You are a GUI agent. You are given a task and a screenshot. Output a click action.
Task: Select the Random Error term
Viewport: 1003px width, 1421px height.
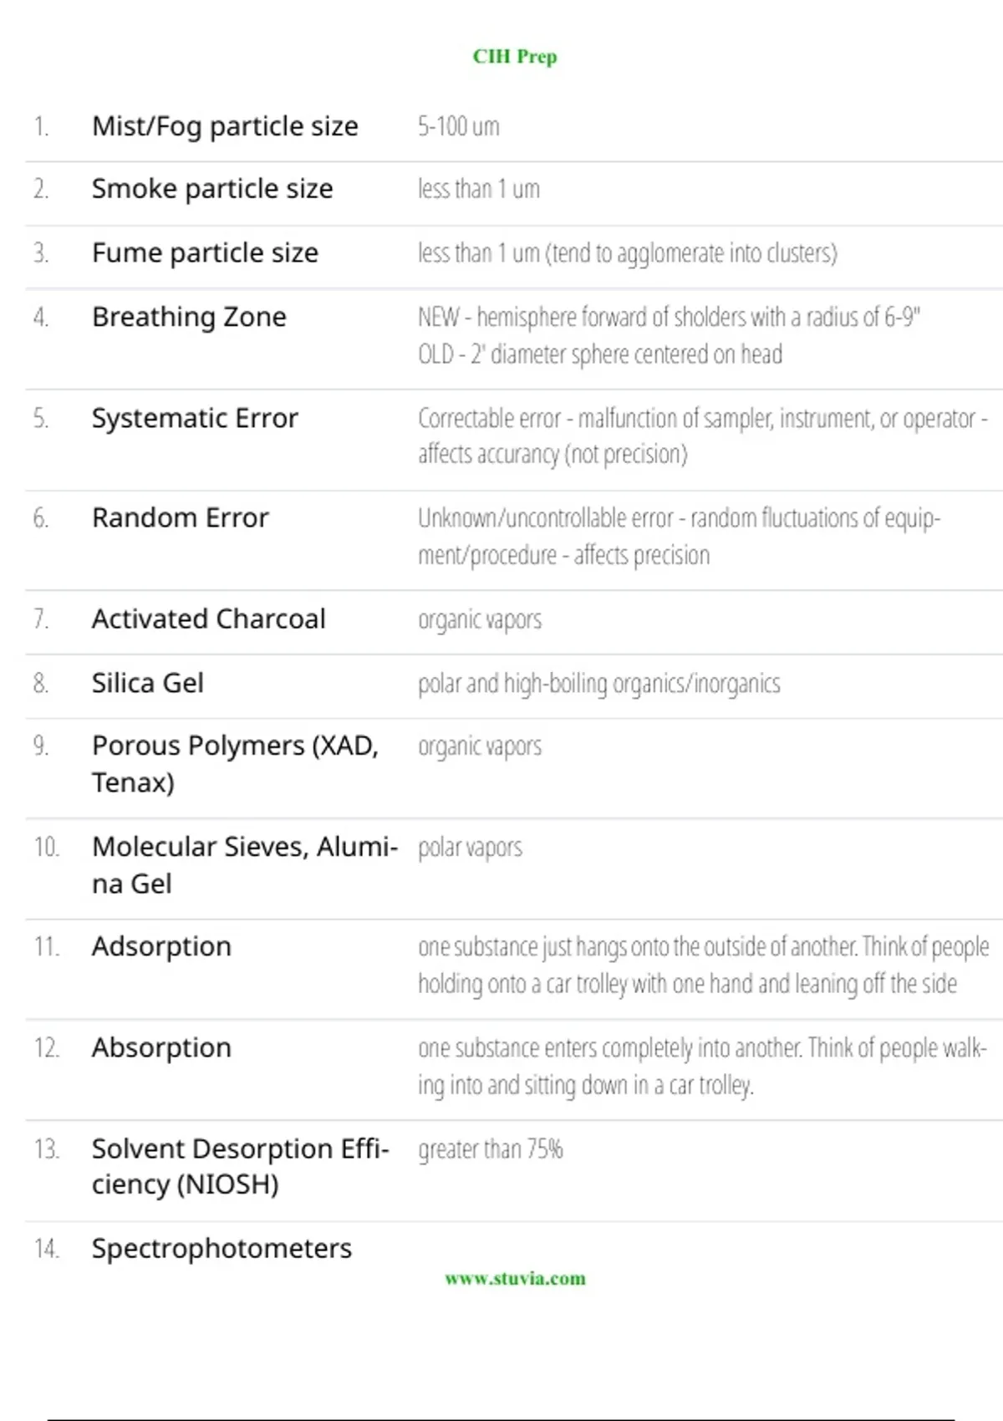[181, 518]
